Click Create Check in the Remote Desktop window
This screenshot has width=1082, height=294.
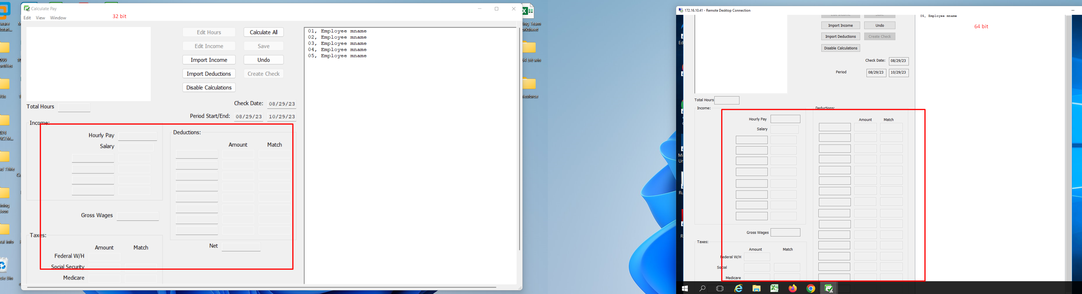pyautogui.click(x=880, y=36)
